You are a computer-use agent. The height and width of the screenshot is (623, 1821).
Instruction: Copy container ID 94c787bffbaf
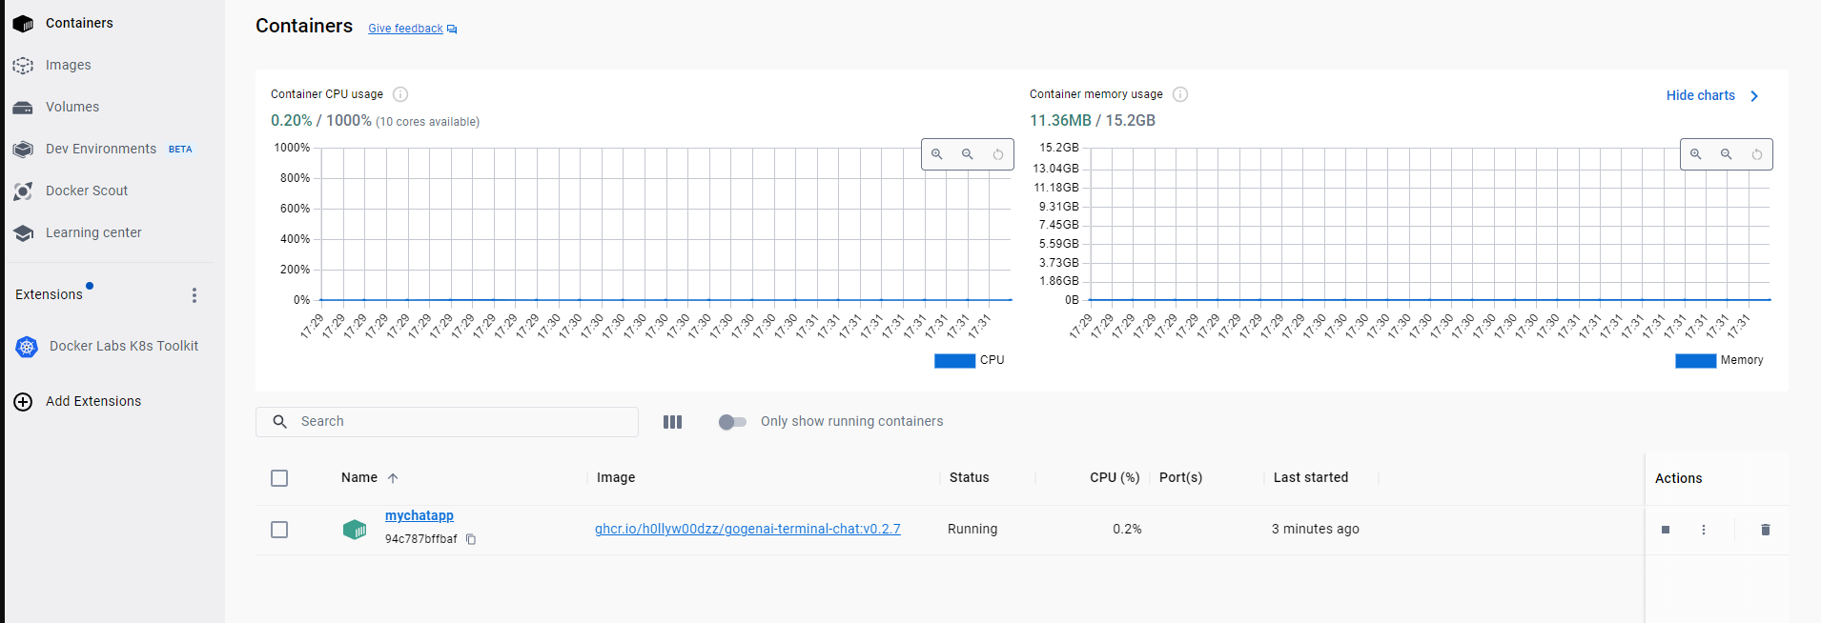point(471,539)
